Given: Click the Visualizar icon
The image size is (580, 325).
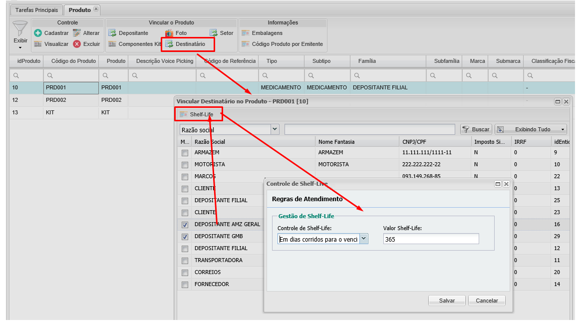Looking at the screenshot, I should [x=38, y=44].
